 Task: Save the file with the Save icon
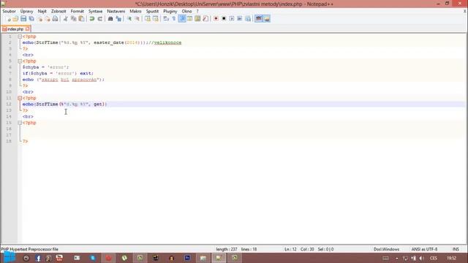(23, 19)
